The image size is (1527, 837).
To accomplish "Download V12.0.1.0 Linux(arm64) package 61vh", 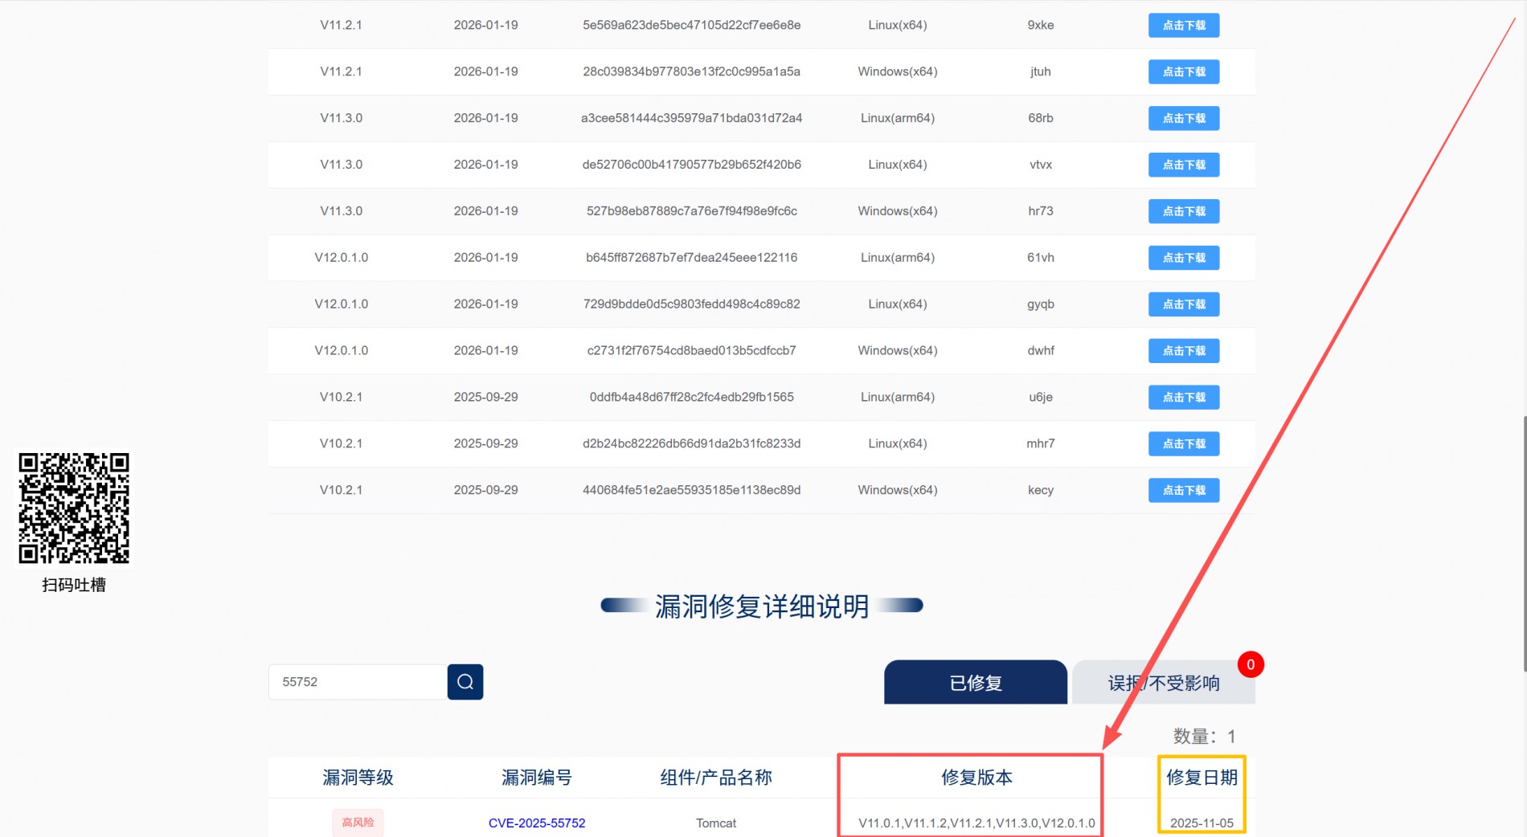I will (x=1183, y=259).
